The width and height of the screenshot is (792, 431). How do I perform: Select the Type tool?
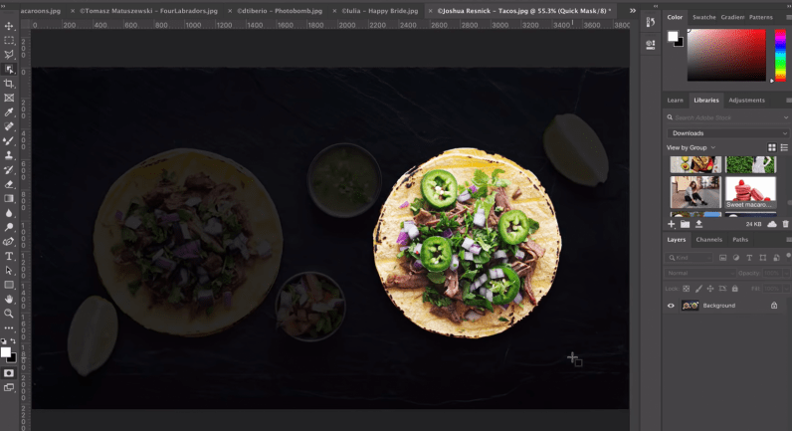[9, 256]
